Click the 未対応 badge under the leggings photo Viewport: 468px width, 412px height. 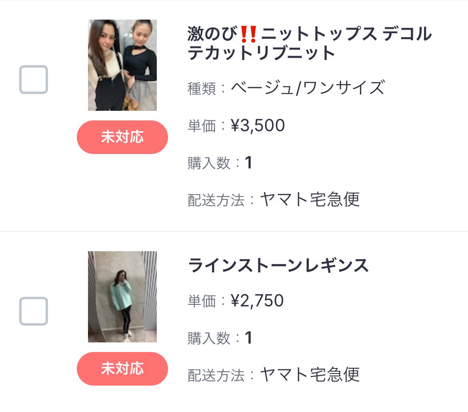122,369
